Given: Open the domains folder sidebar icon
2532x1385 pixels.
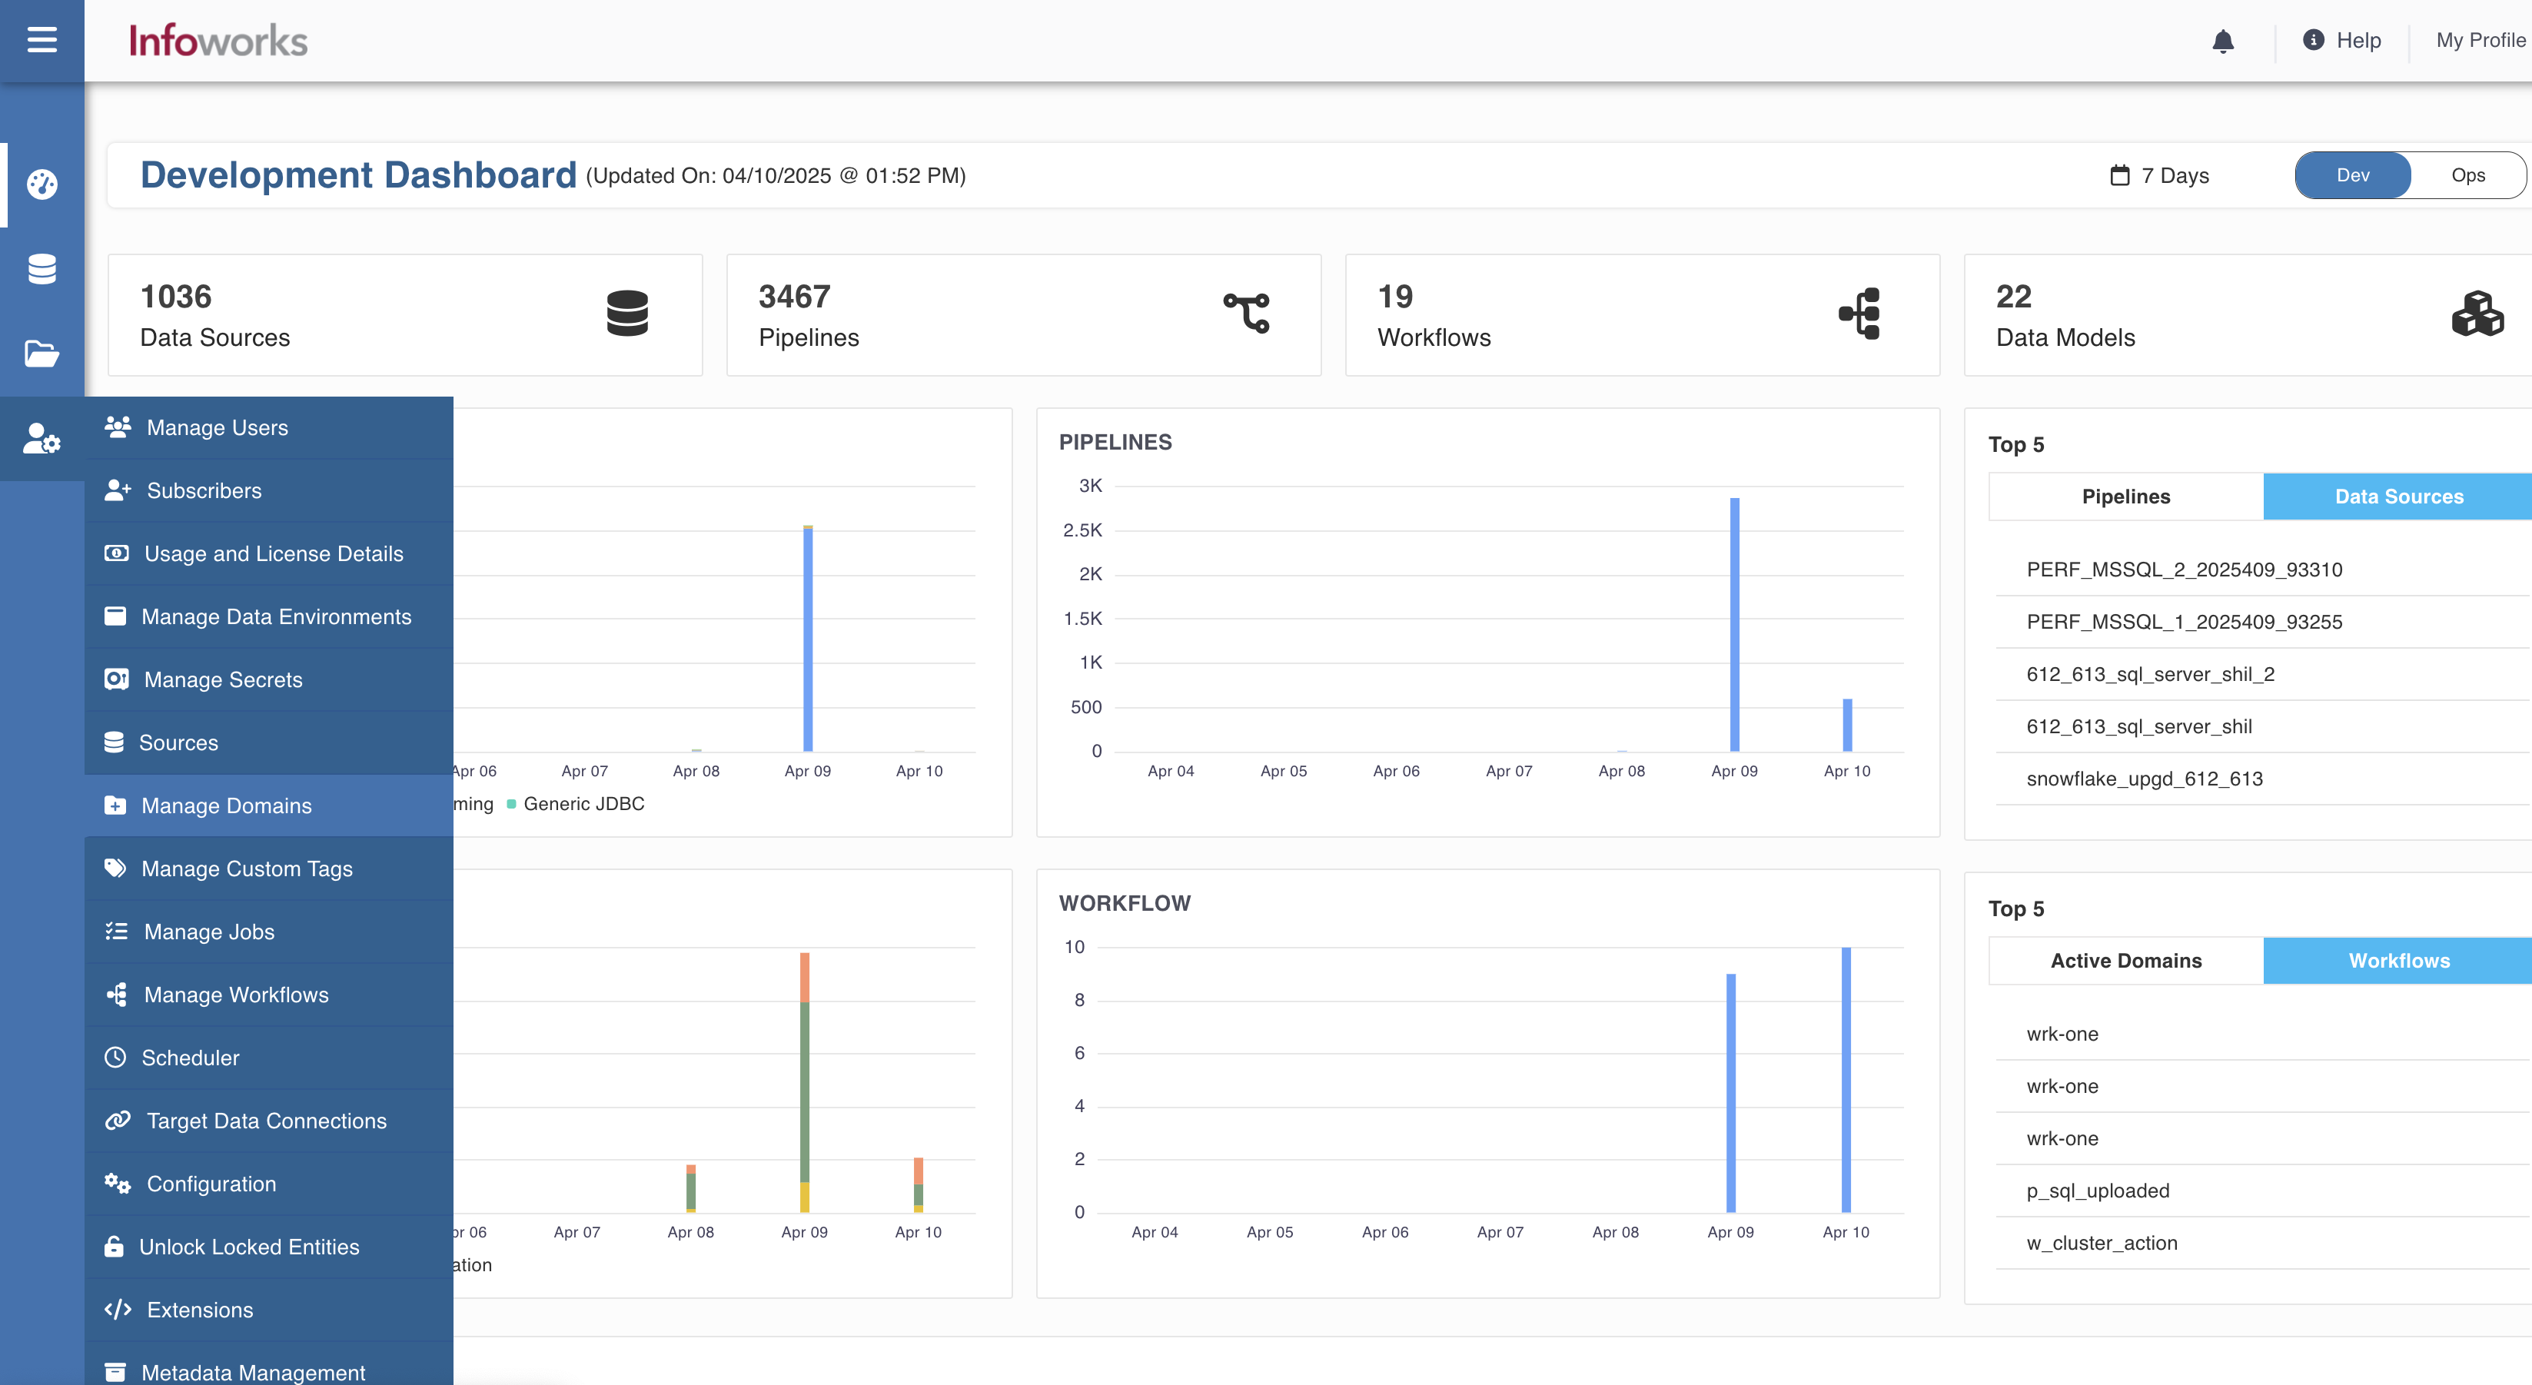Looking at the screenshot, I should pyautogui.click(x=42, y=353).
